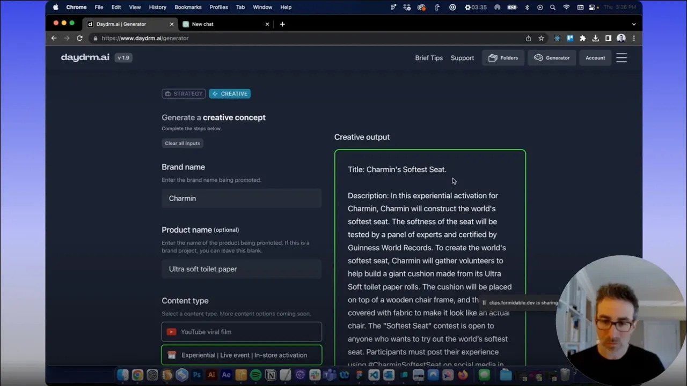Open Chrome downloads icon
Image resolution: width=687 pixels, height=386 pixels.
click(x=596, y=38)
